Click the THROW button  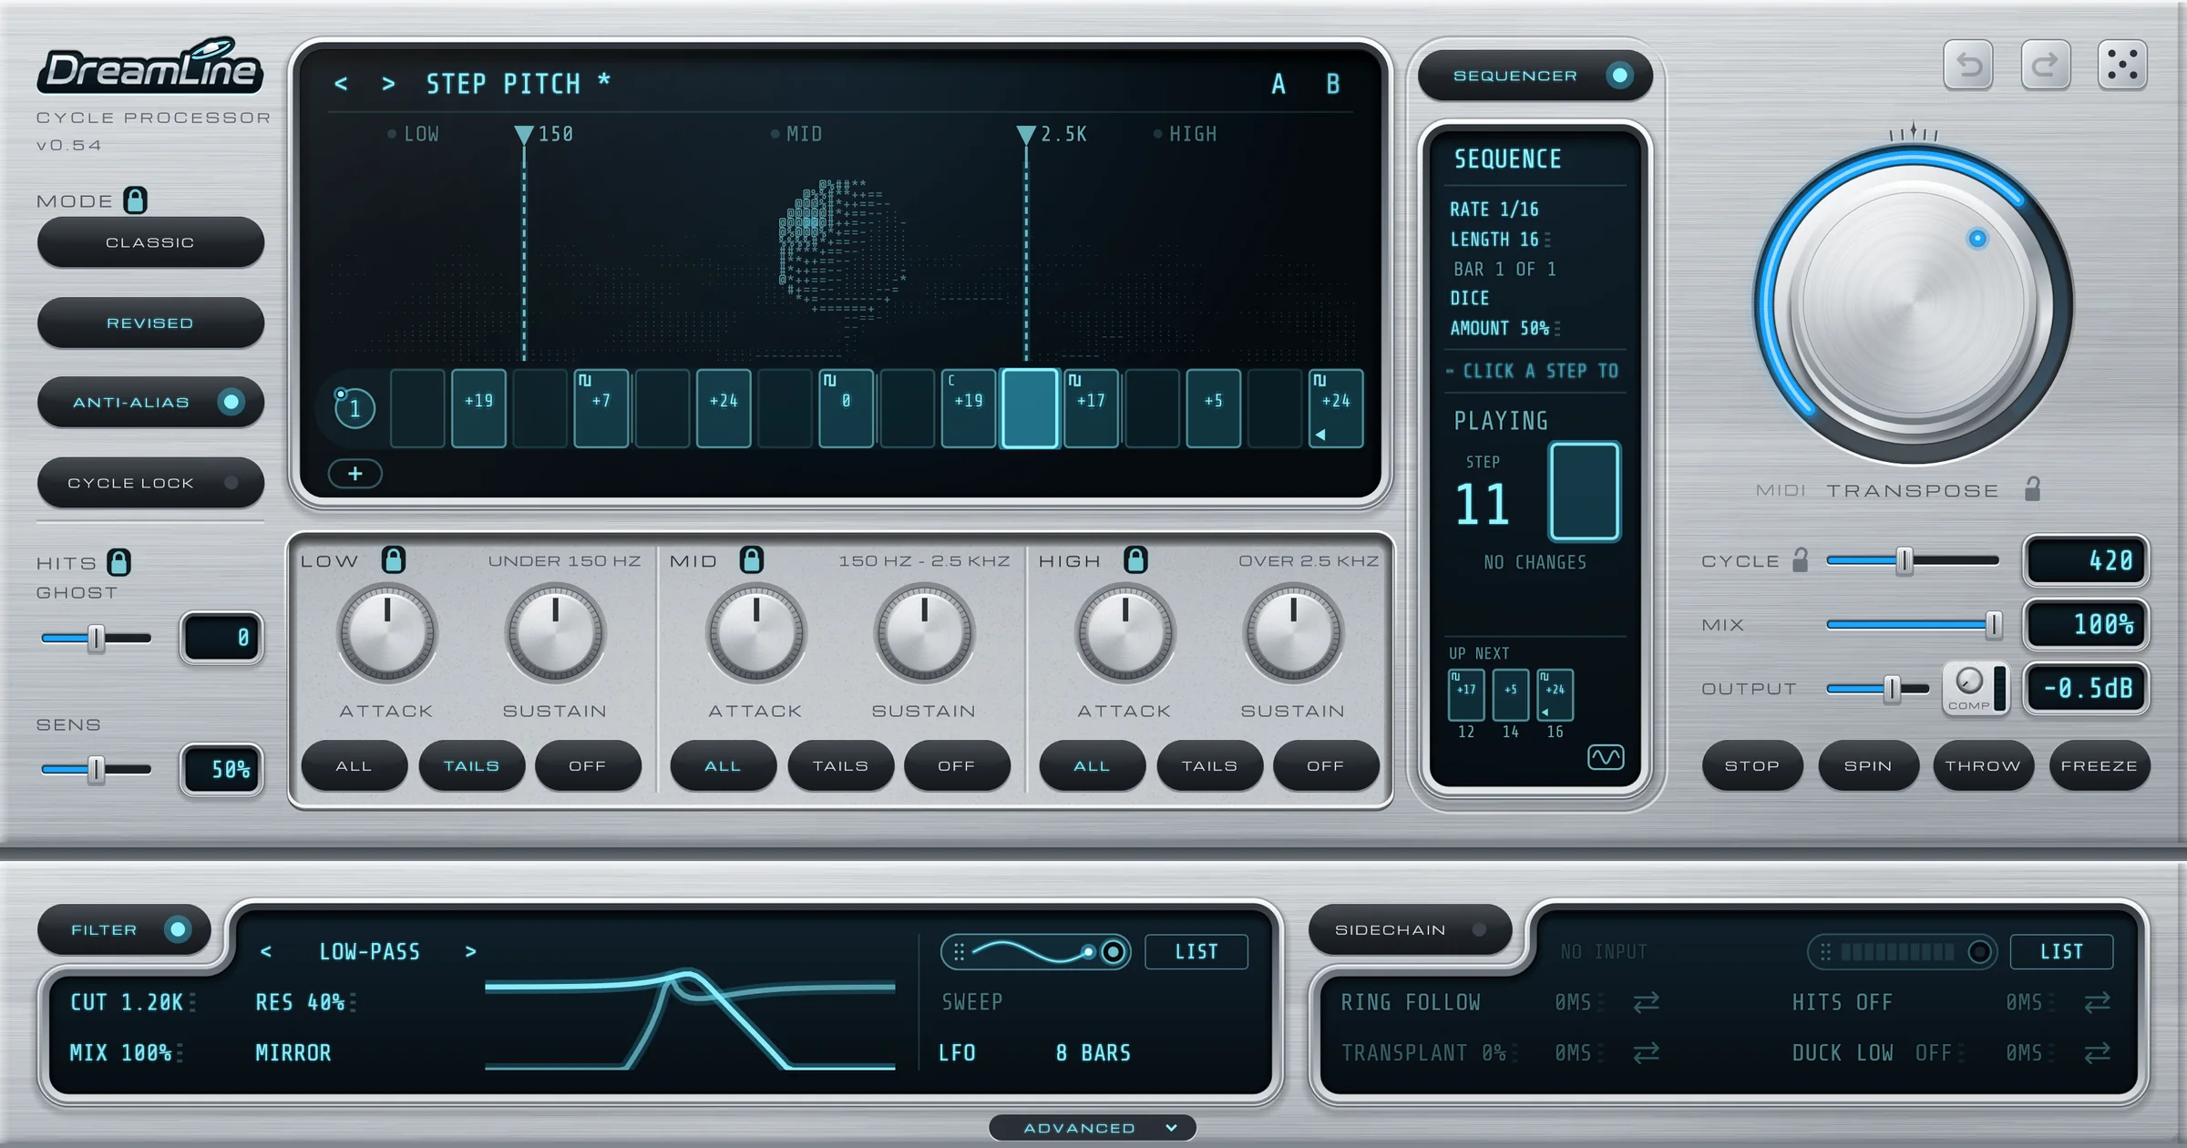point(1983,766)
